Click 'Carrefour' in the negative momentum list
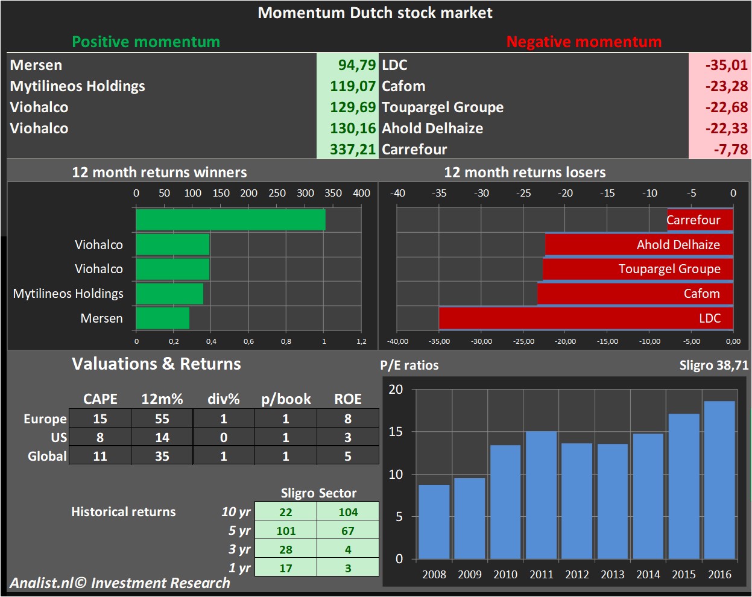 [414, 149]
